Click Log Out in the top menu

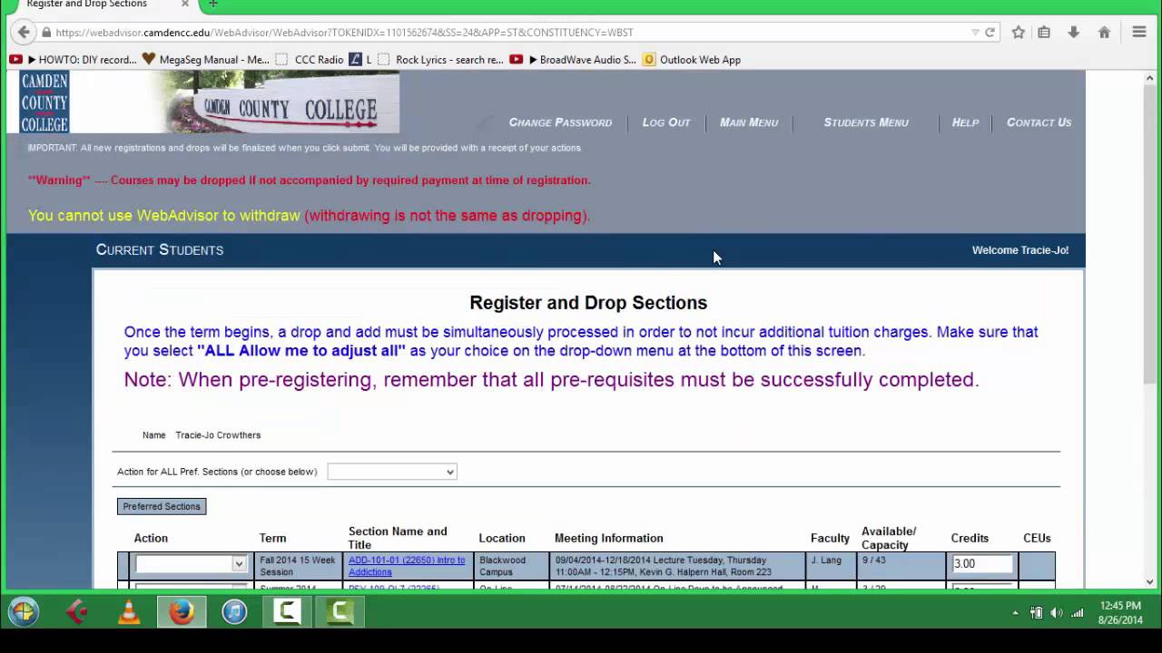tap(666, 122)
